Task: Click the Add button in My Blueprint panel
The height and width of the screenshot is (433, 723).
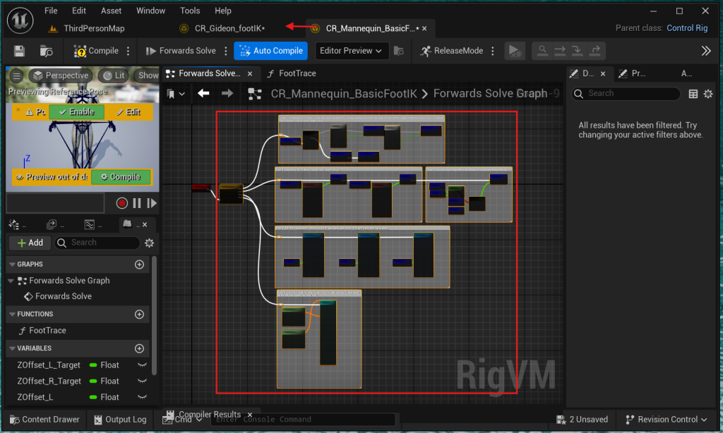Action: point(30,243)
